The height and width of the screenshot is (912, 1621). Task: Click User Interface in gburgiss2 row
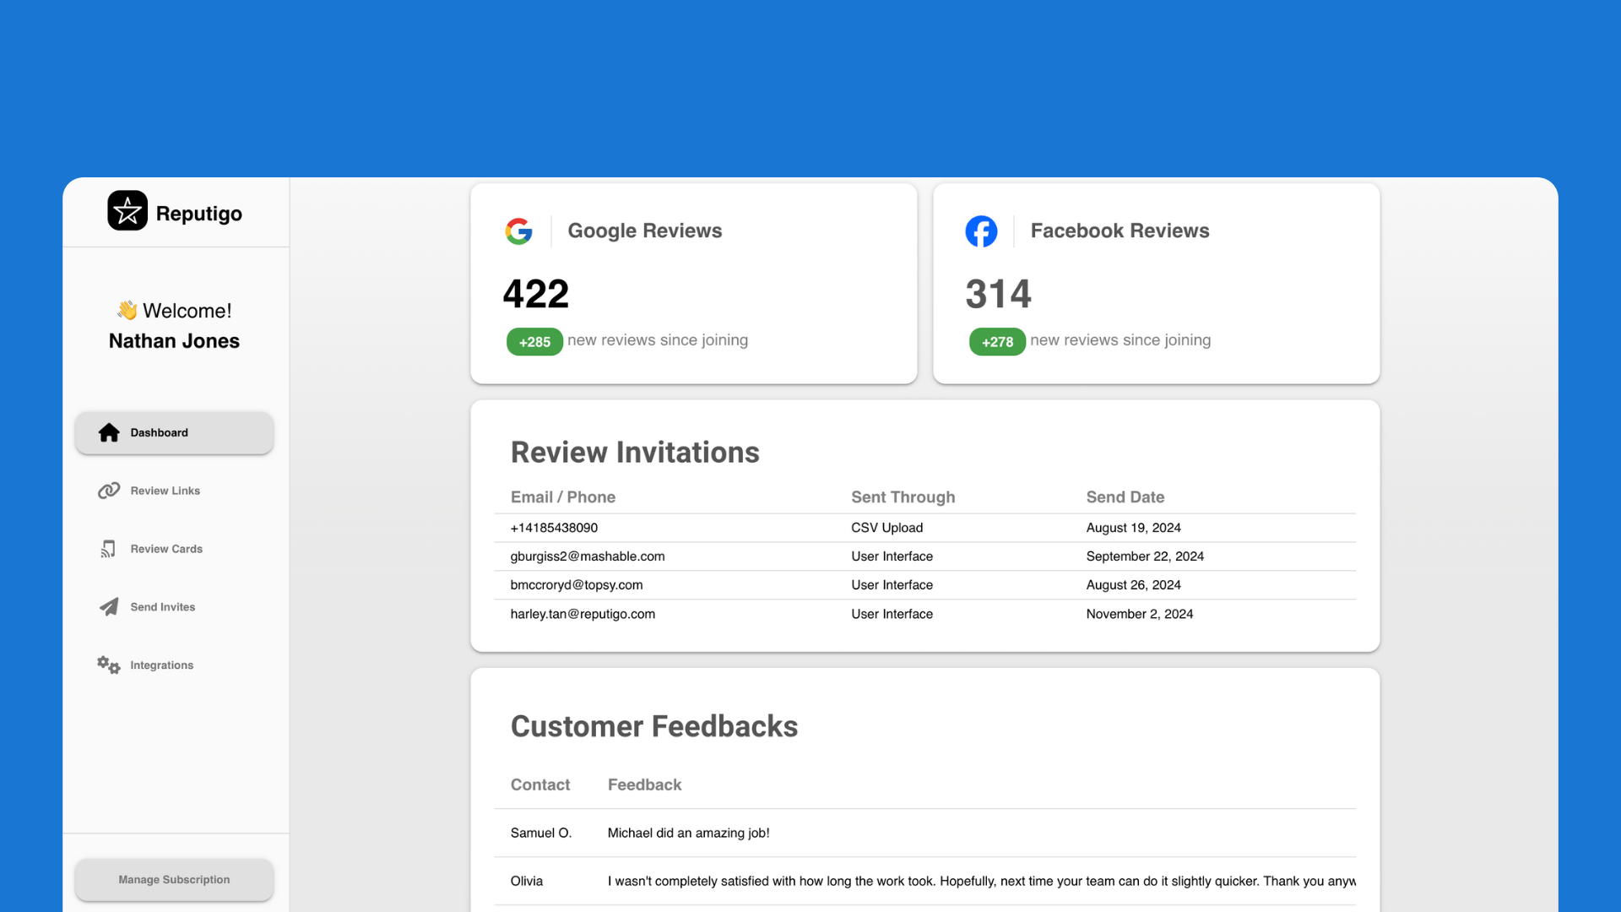pyautogui.click(x=892, y=556)
